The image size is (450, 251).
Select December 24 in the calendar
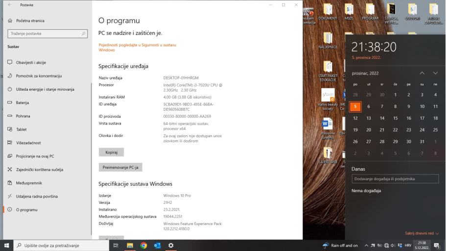click(422, 130)
